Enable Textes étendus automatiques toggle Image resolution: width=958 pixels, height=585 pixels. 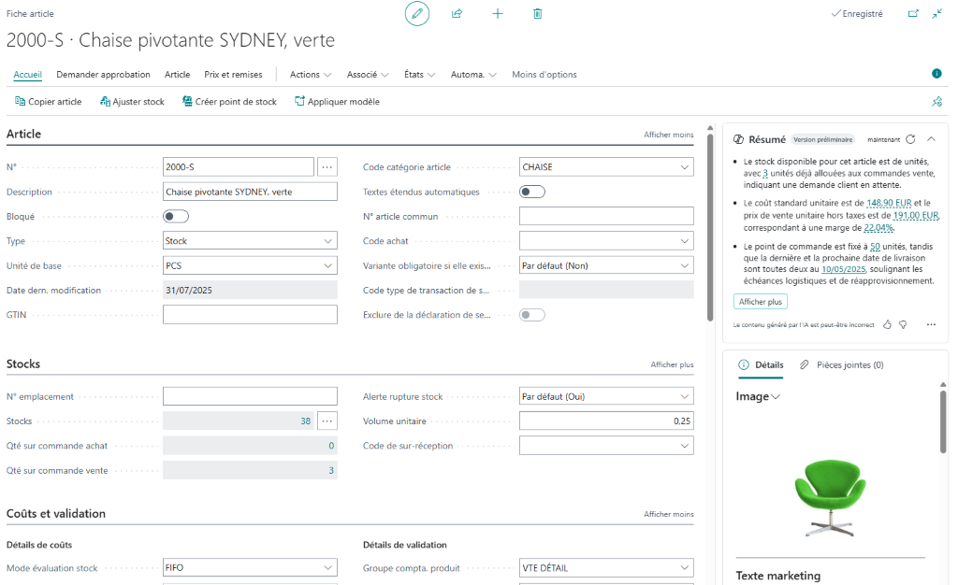click(532, 192)
